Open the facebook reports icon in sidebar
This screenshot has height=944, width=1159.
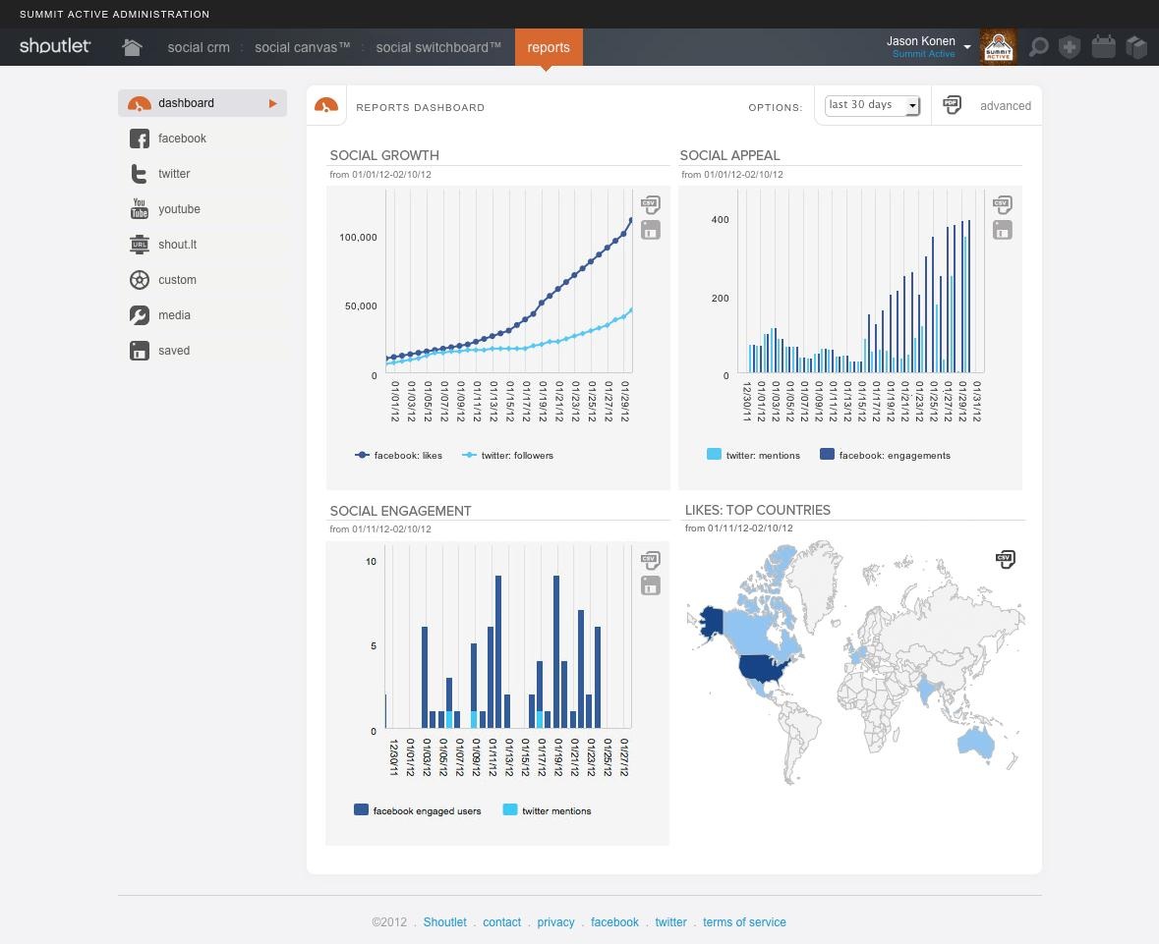tap(139, 139)
